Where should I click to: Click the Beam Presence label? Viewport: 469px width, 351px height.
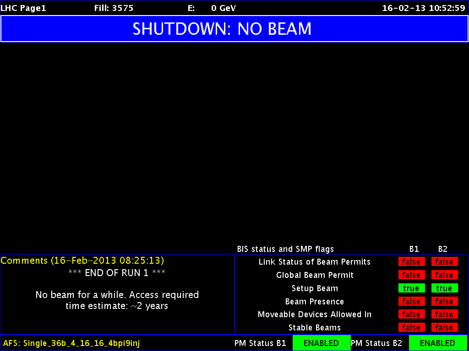pyautogui.click(x=315, y=302)
